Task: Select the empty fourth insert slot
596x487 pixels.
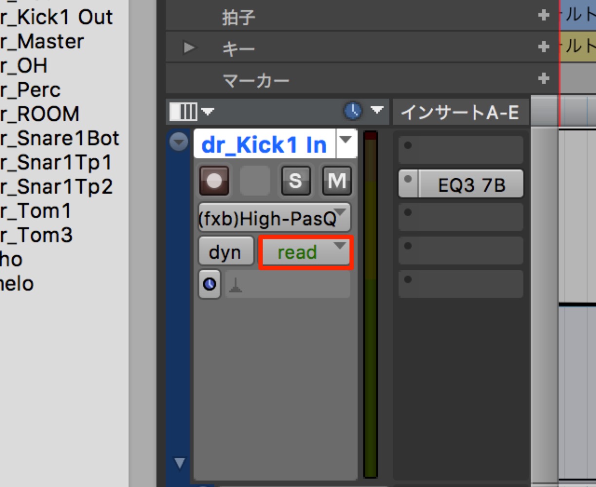Action: pos(461,250)
